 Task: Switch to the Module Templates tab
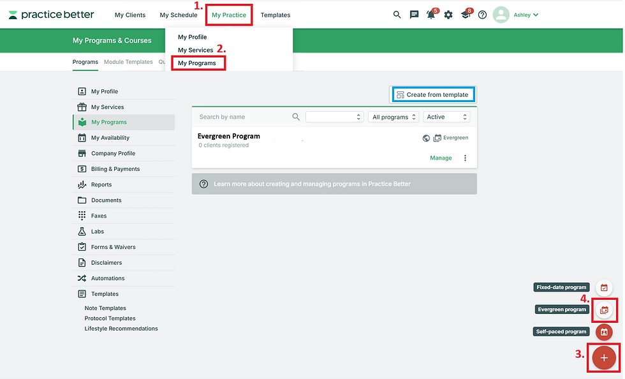[x=128, y=61]
